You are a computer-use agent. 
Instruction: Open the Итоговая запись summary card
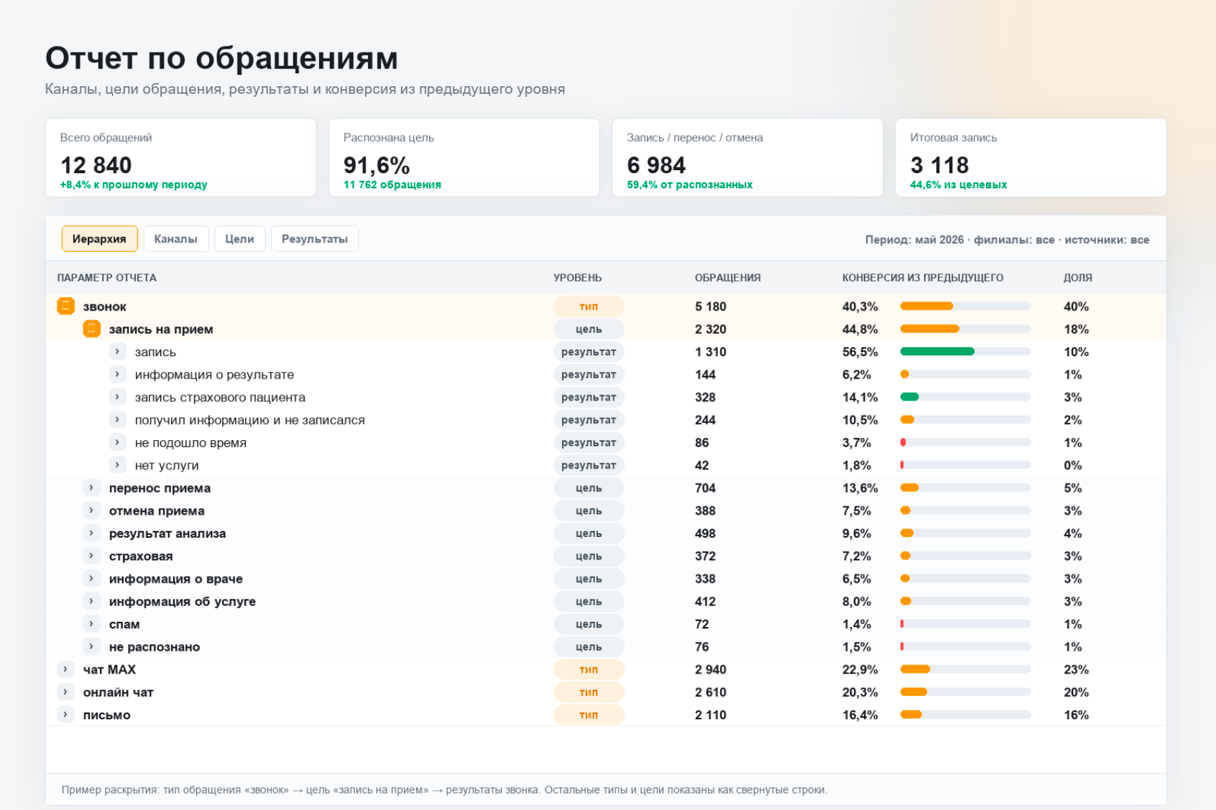(1031, 158)
